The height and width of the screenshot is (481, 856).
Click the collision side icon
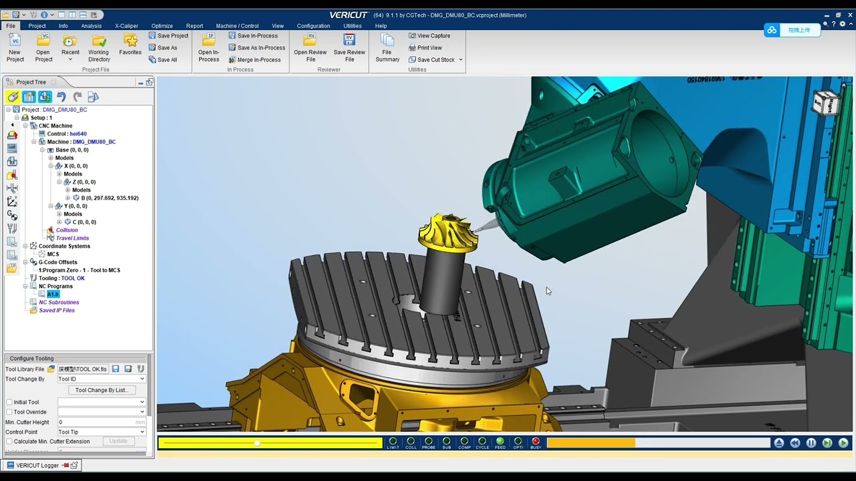point(12,175)
